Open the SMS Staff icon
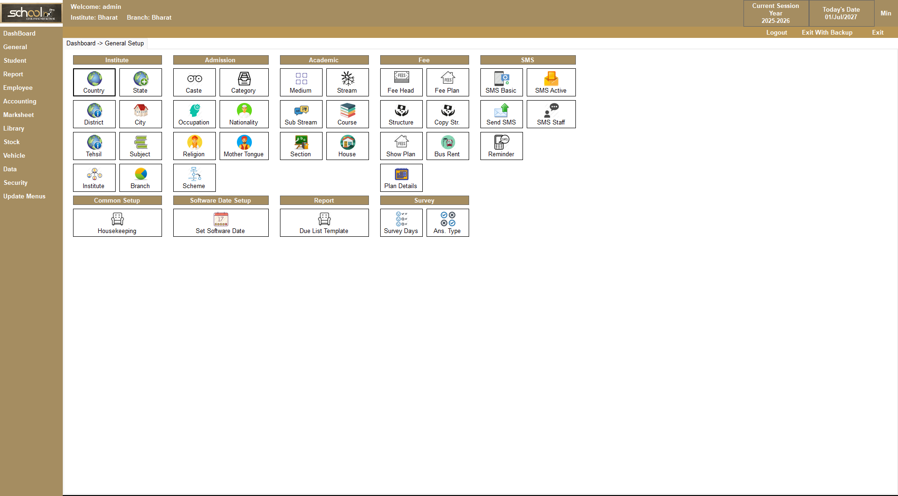Viewport: 898px width, 496px height. 551,114
